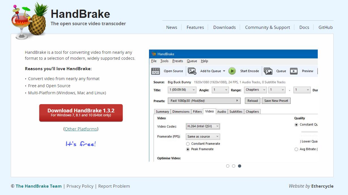This screenshot has width=348, height=195.
Task: Click the HandBrake site title heading
Action: [x=80, y=14]
